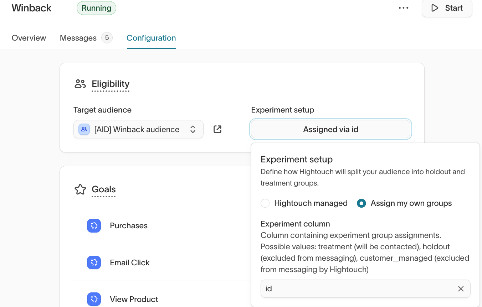The height and width of the screenshot is (307, 482).
Task: Click the Running status badge
Action: (96, 7)
